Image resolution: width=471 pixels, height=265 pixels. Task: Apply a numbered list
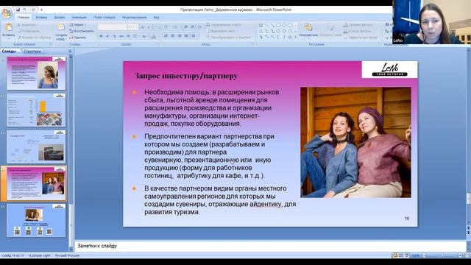coord(177,27)
